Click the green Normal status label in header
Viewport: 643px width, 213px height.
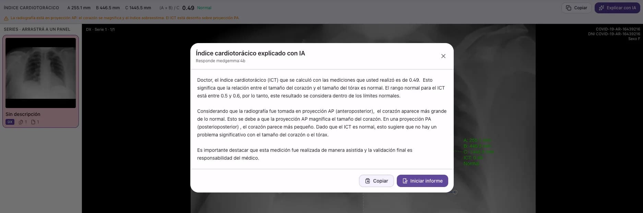pyautogui.click(x=204, y=8)
